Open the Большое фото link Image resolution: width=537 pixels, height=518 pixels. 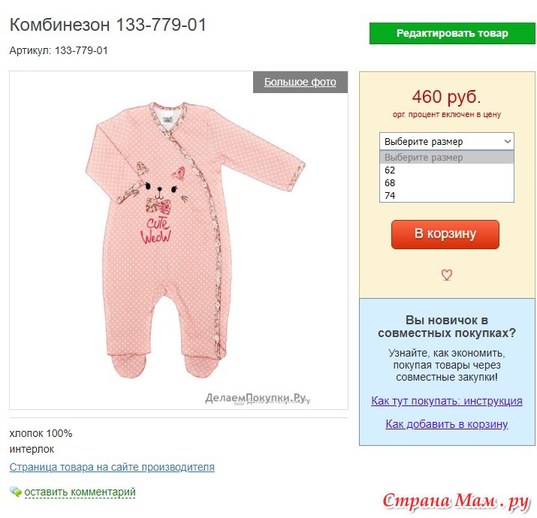click(x=300, y=82)
